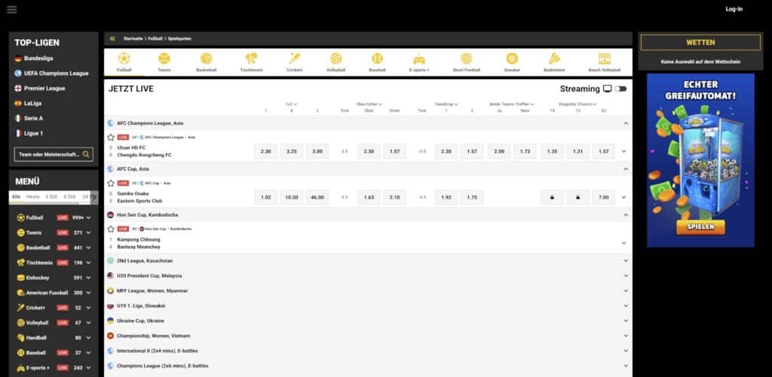Open Eishockey in the sports menu
The image size is (772, 377).
pyautogui.click(x=38, y=278)
